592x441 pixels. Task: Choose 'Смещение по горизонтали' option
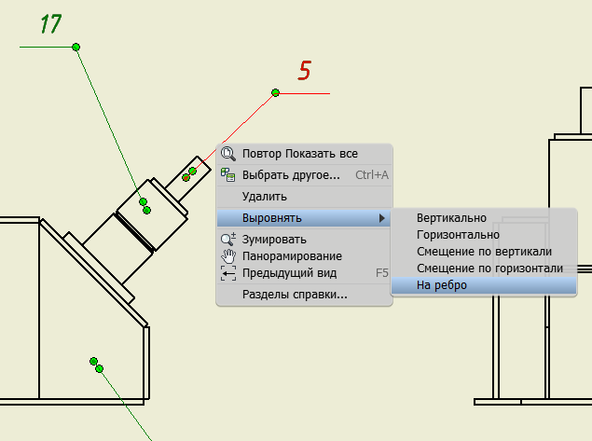coord(484,269)
